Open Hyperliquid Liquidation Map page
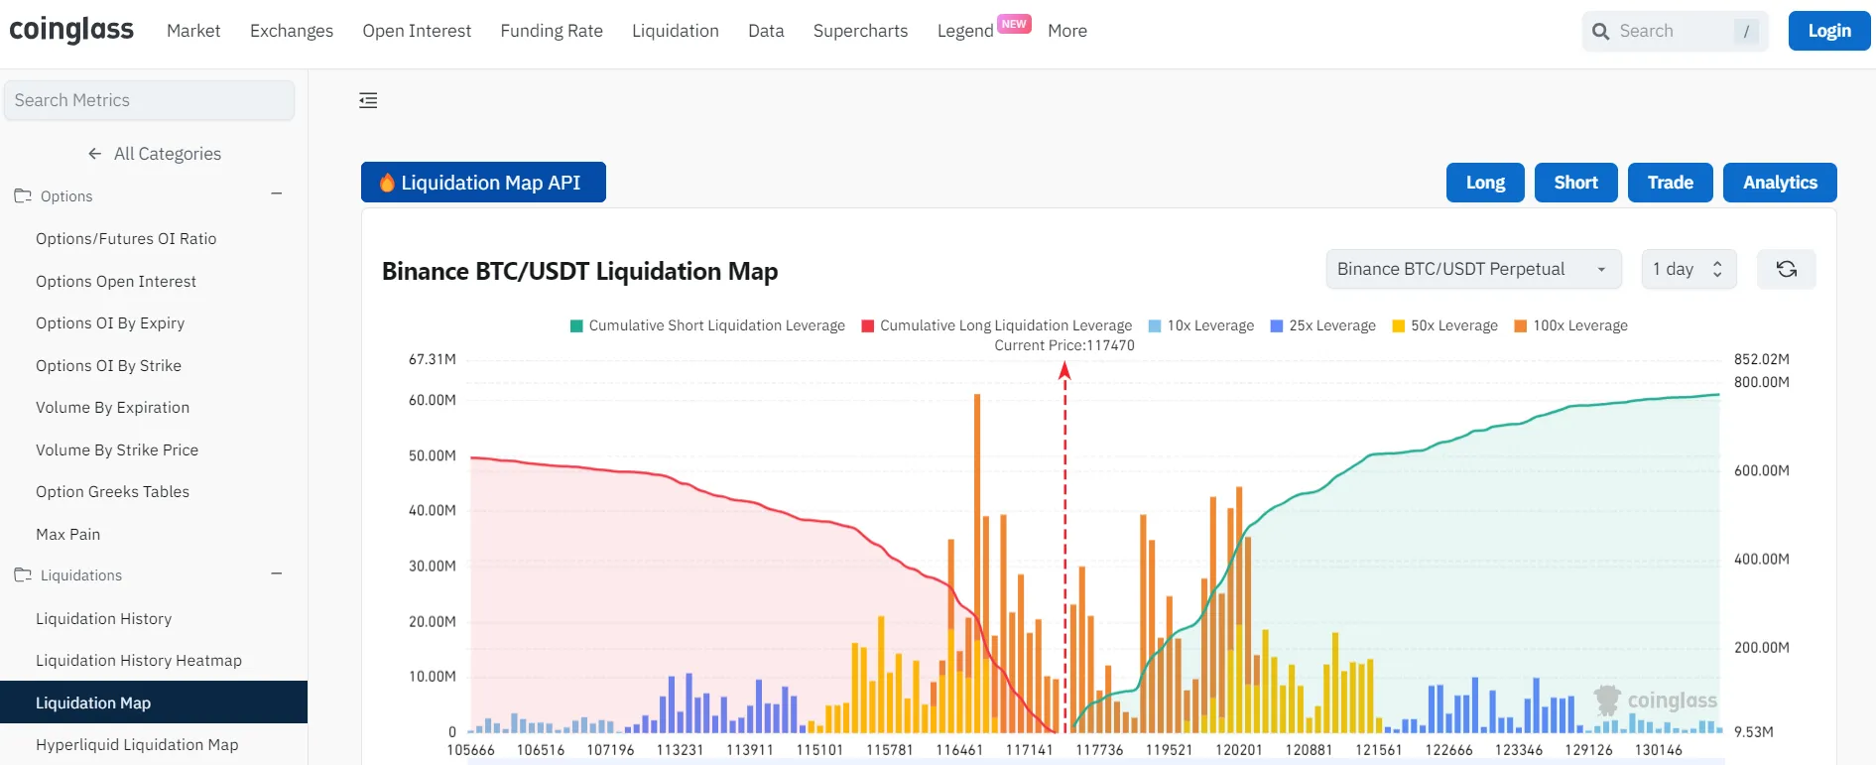 click(137, 745)
